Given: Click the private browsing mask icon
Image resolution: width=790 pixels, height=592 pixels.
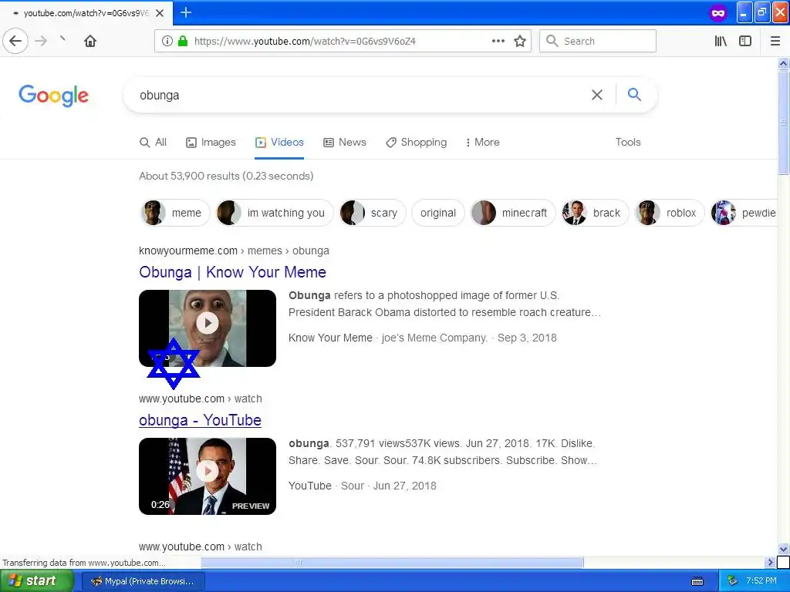Looking at the screenshot, I should point(718,13).
